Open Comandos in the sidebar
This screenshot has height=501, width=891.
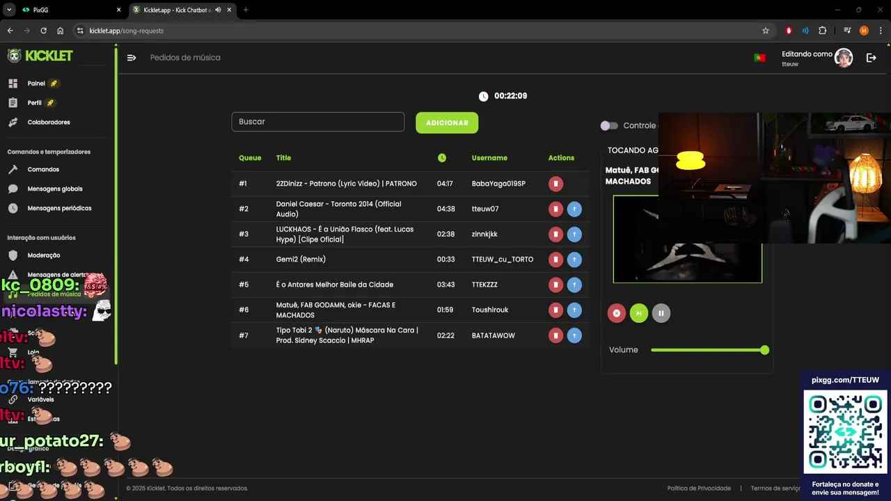point(43,170)
